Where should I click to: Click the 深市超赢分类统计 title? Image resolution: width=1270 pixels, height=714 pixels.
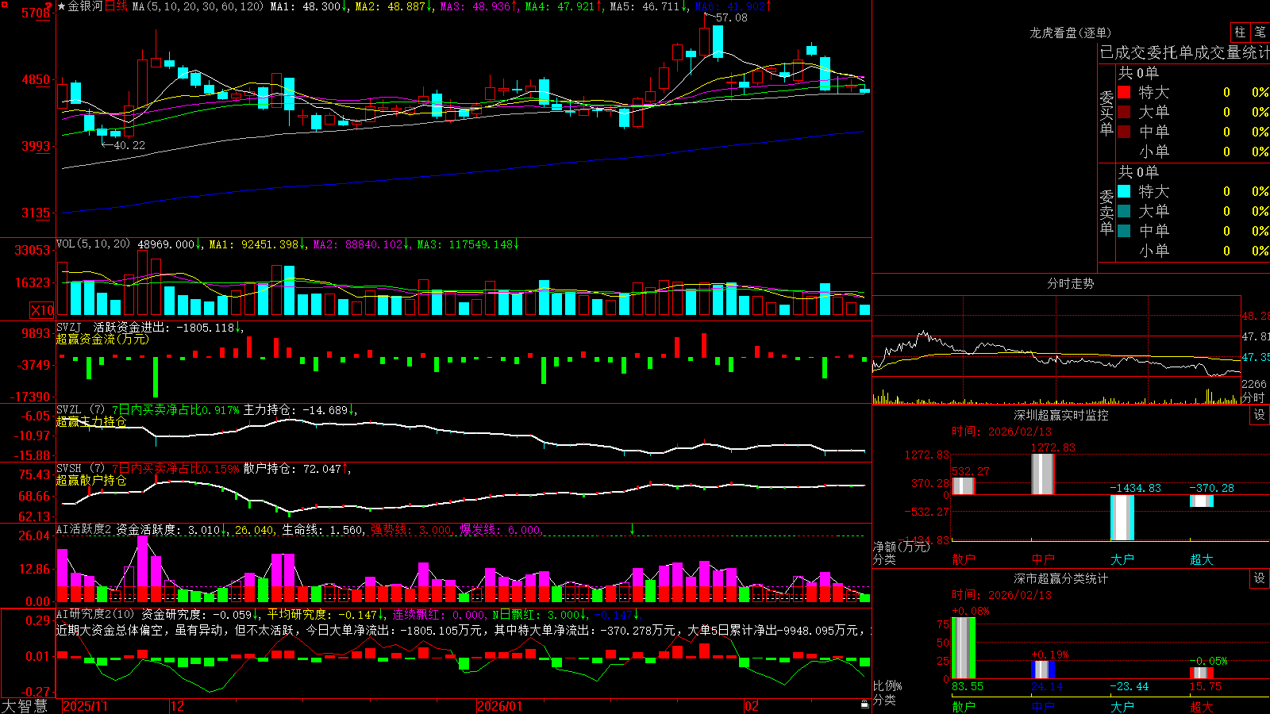pyautogui.click(x=1061, y=578)
